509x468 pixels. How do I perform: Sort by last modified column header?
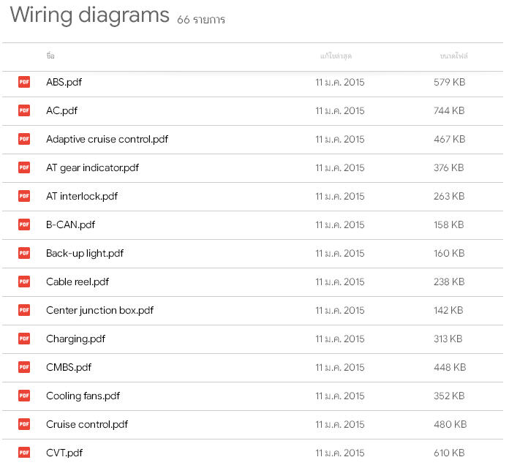click(336, 56)
